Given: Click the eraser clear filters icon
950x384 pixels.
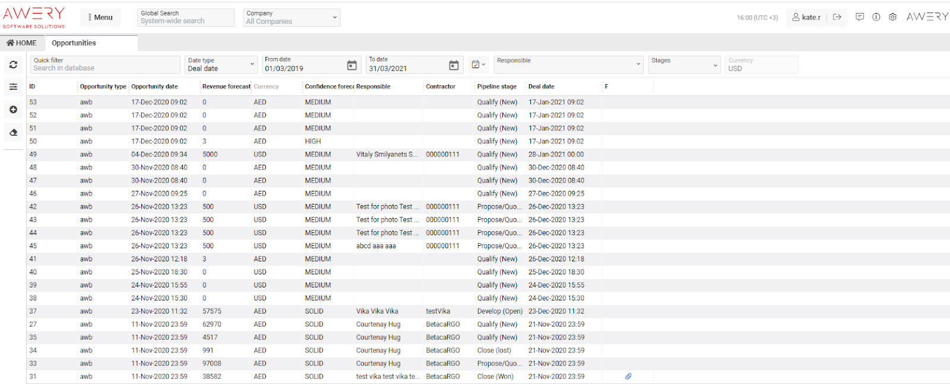Looking at the screenshot, I should [x=13, y=132].
